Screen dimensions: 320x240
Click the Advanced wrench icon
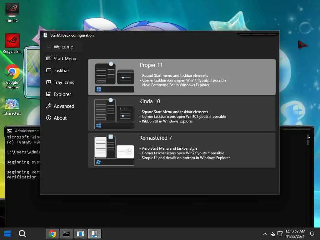pos(48,106)
